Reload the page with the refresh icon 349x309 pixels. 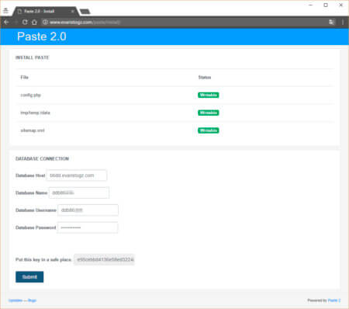point(25,23)
